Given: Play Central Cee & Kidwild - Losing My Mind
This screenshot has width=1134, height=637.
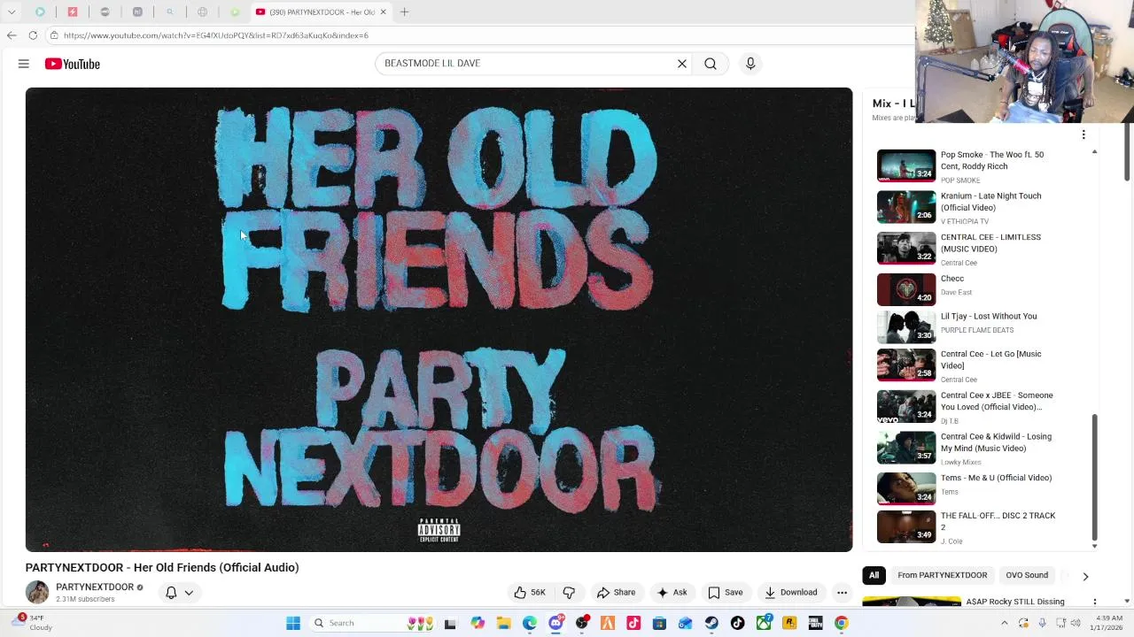Looking at the screenshot, I should (x=906, y=448).
